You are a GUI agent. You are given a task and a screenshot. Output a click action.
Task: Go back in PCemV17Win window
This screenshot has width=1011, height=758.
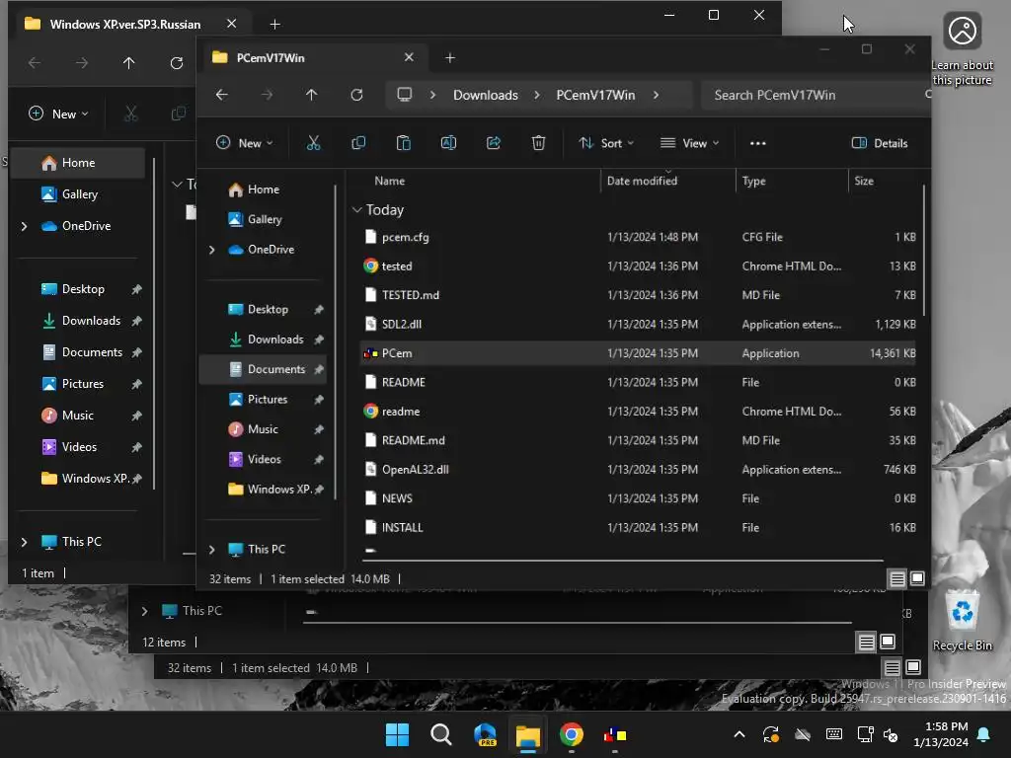(x=222, y=95)
